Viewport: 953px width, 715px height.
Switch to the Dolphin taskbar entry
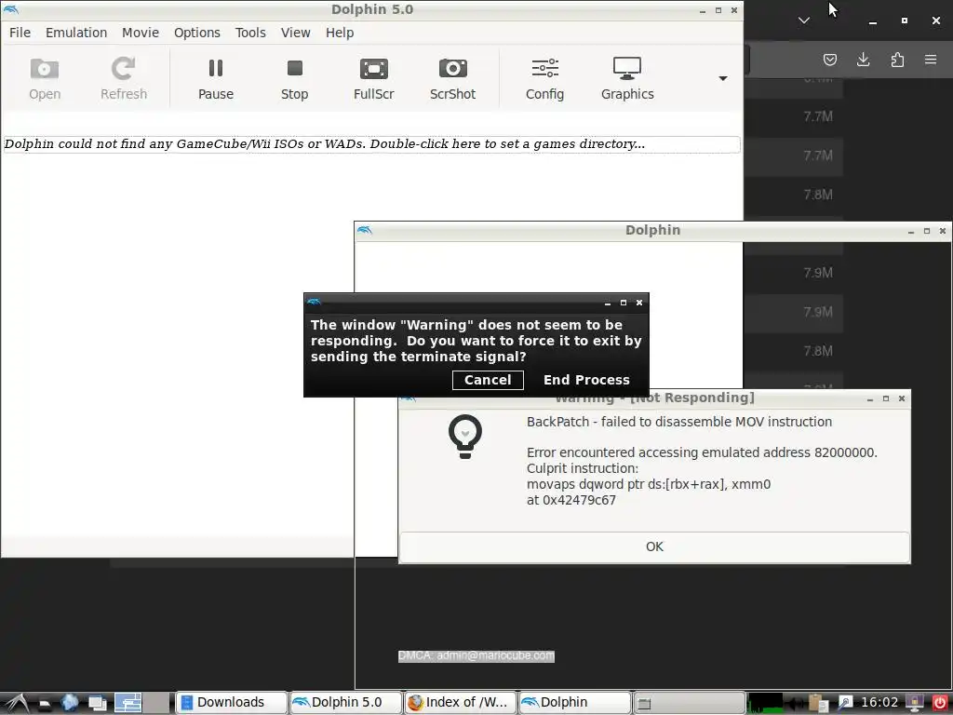[574, 702]
